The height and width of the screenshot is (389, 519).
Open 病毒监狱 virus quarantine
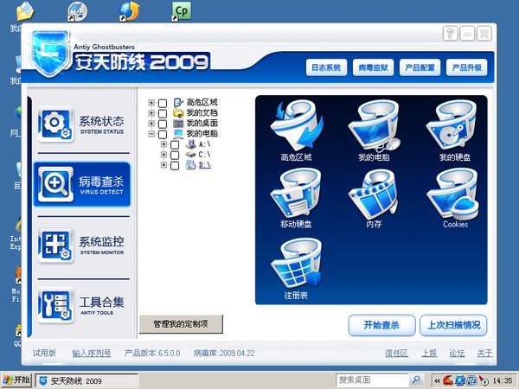(x=373, y=67)
